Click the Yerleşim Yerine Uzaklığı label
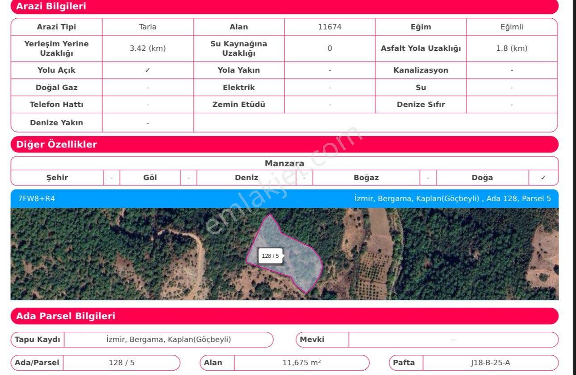 (x=57, y=49)
